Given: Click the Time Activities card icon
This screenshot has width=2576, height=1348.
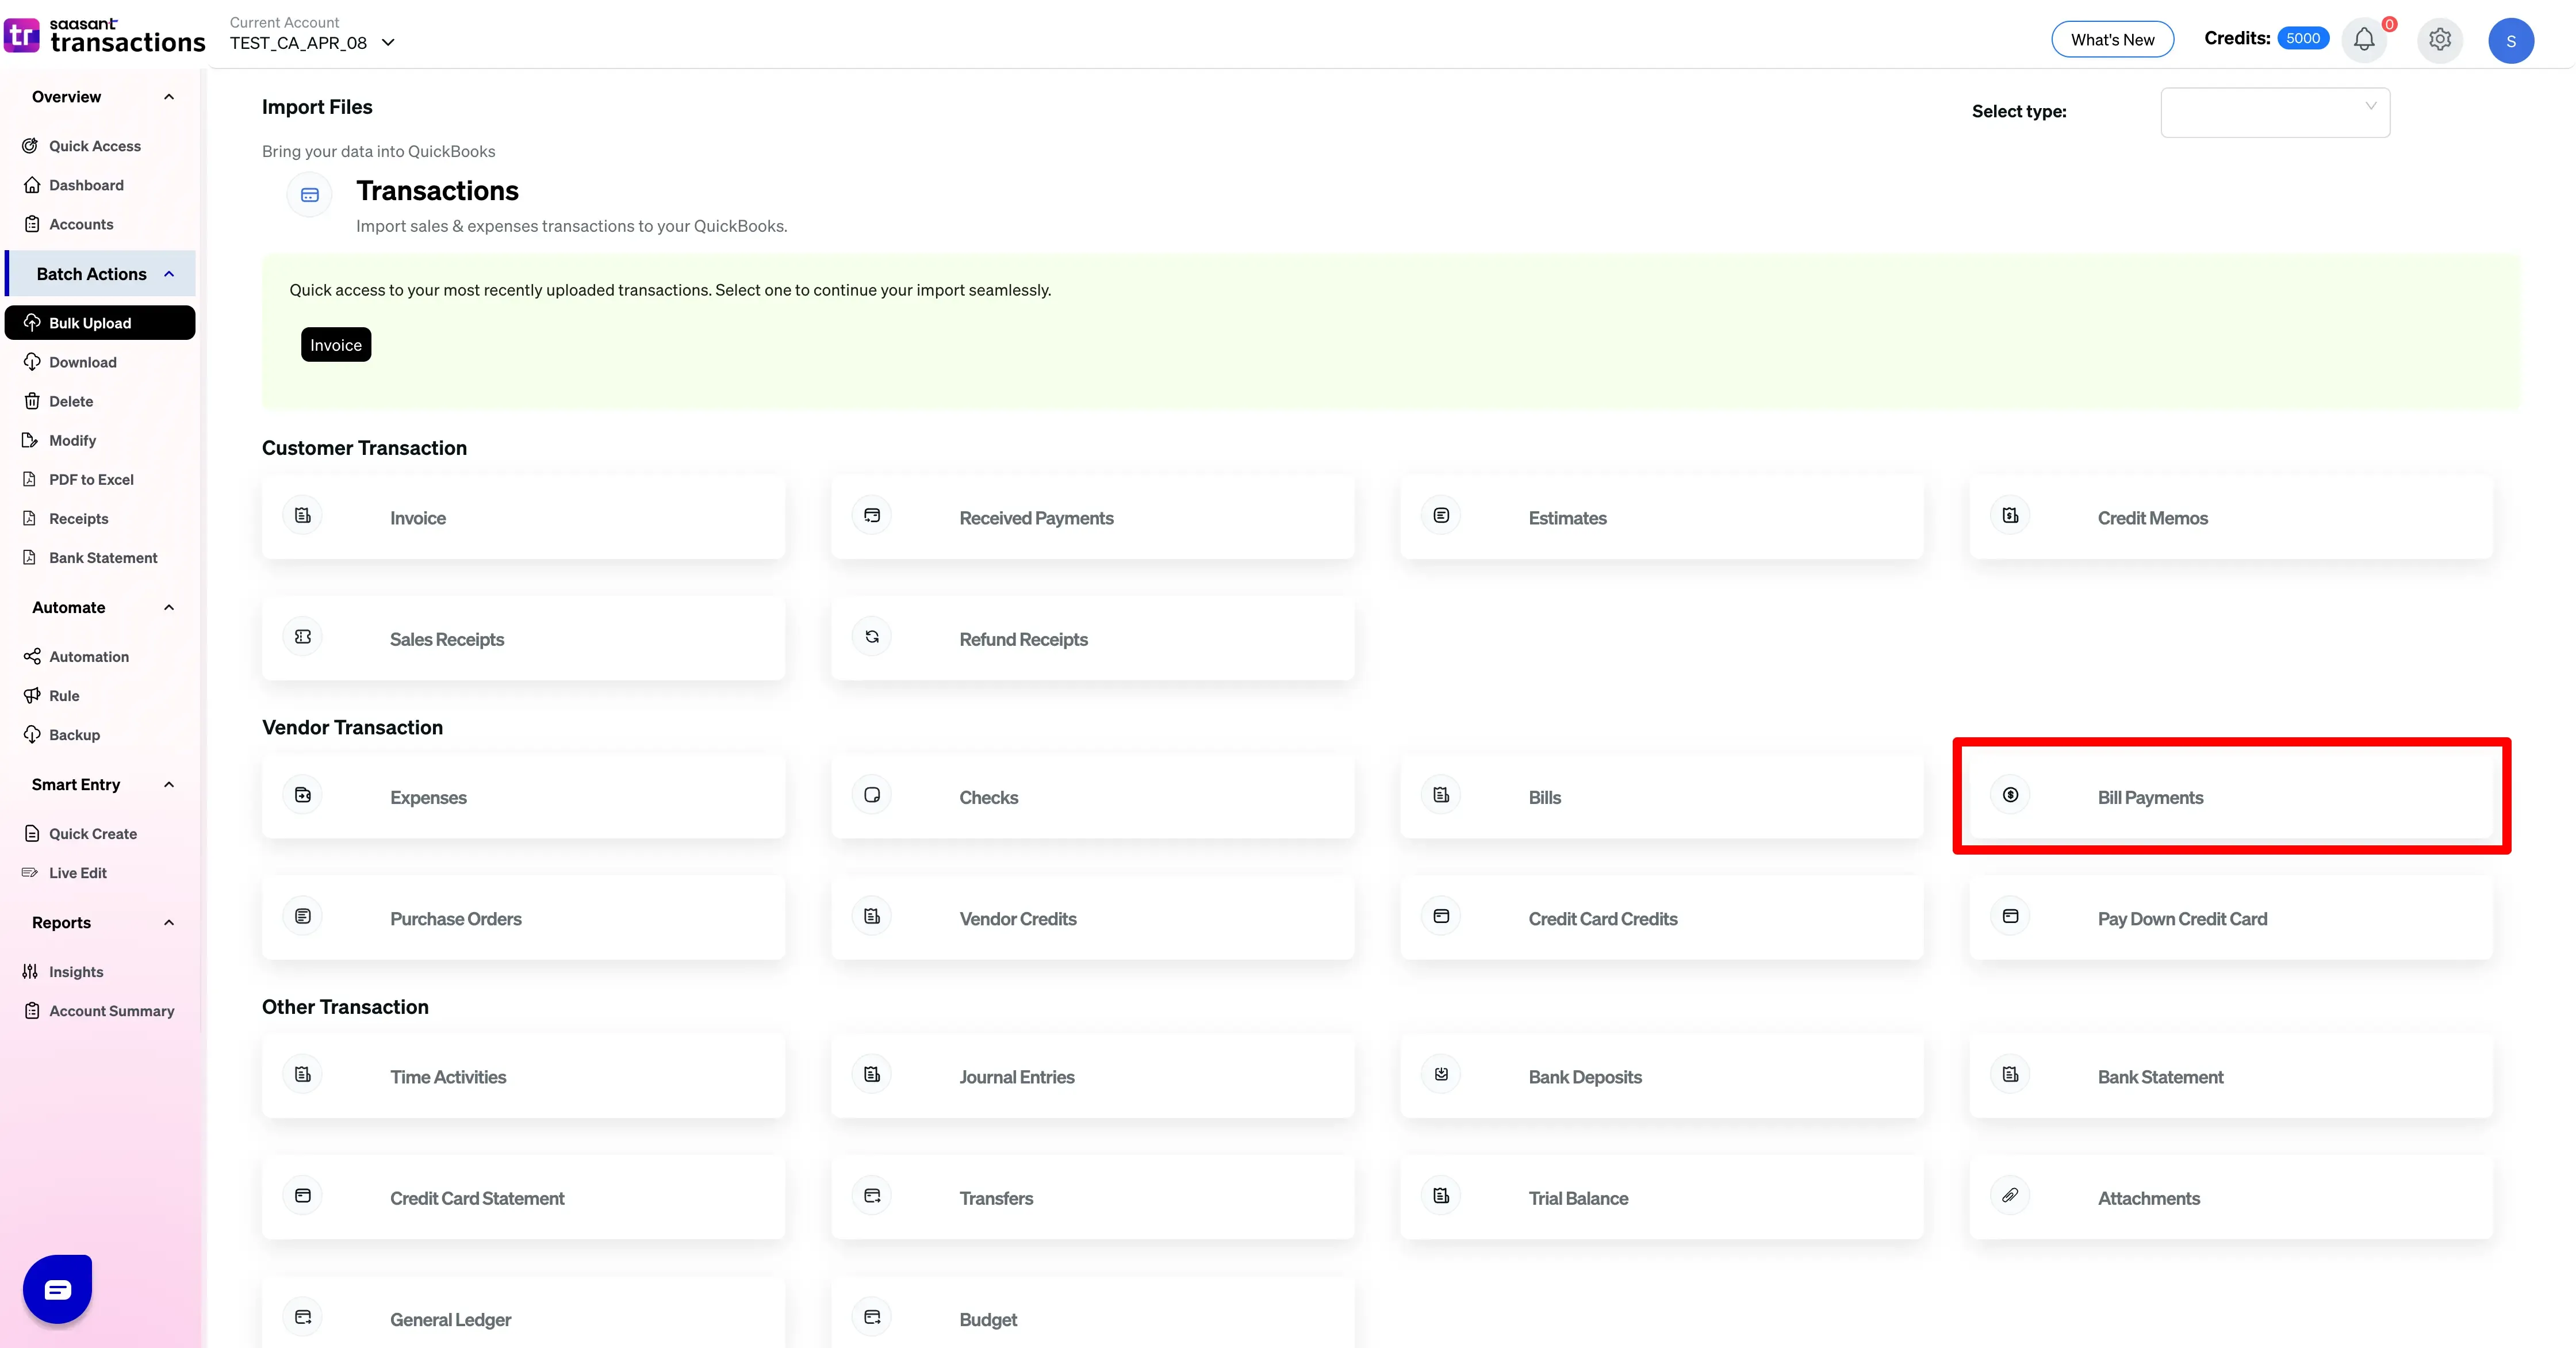Looking at the screenshot, I should tap(303, 1074).
